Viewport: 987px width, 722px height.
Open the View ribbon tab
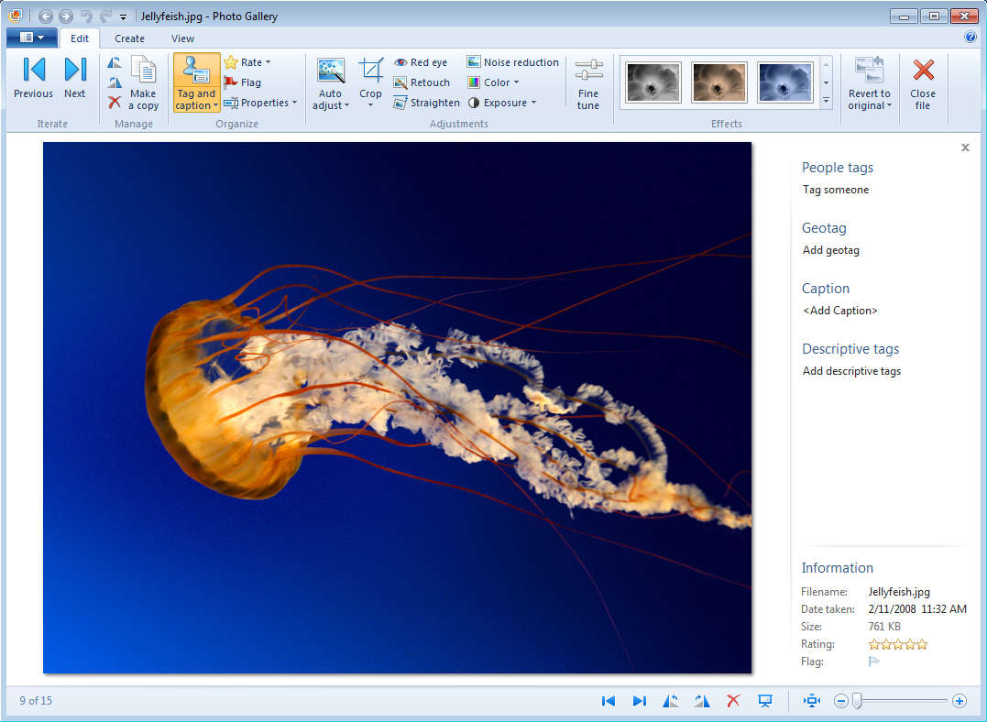coord(182,38)
